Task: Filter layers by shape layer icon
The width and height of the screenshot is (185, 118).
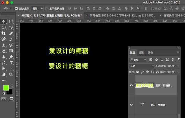Action: (x=167, y=60)
